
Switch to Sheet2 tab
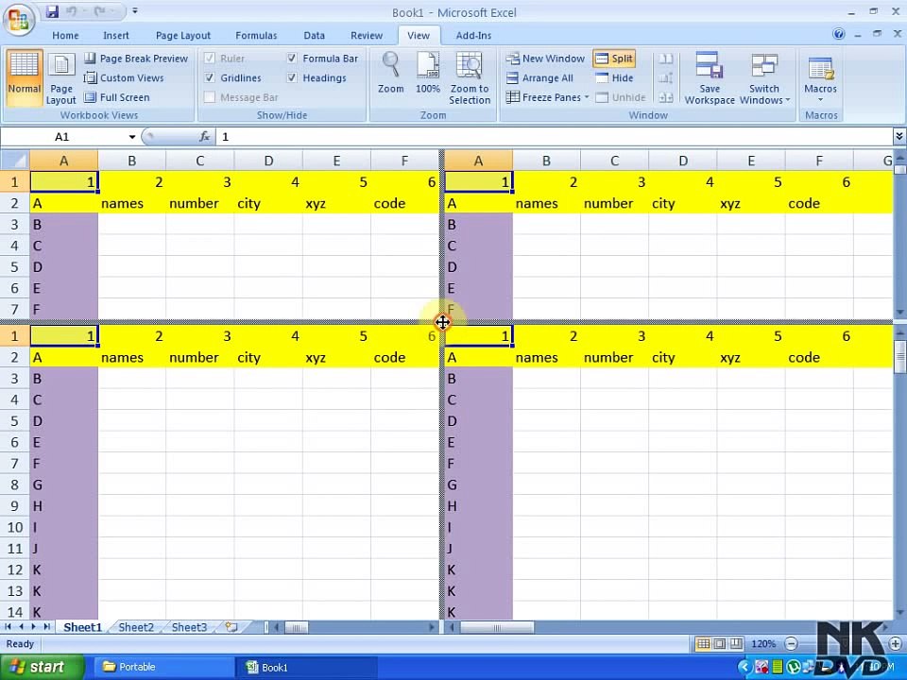[136, 627]
